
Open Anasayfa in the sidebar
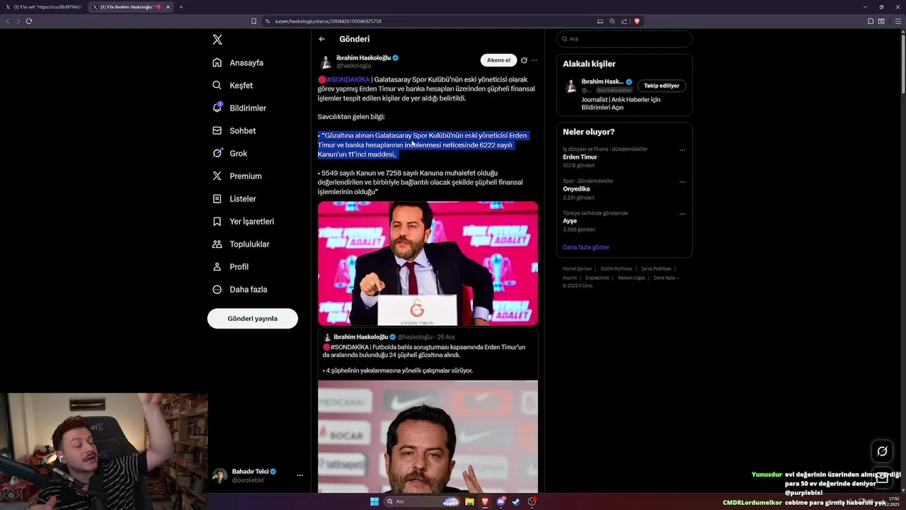[238, 63]
